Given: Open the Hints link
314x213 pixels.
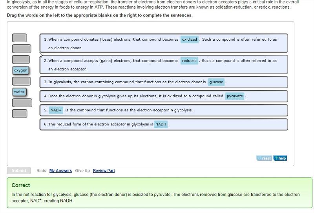Looking at the screenshot, I should [x=41, y=171].
